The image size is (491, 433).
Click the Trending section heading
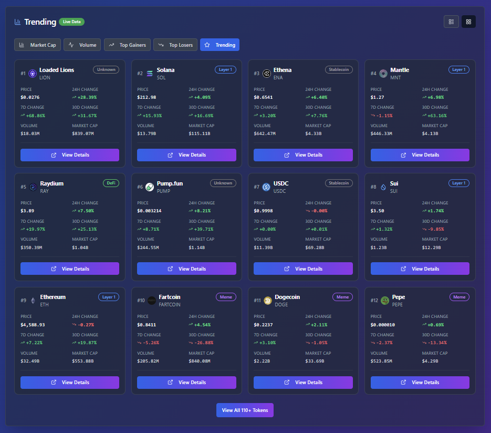tap(40, 22)
